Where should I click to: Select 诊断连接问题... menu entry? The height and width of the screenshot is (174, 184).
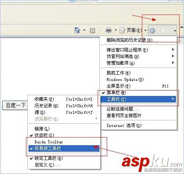point(138,109)
